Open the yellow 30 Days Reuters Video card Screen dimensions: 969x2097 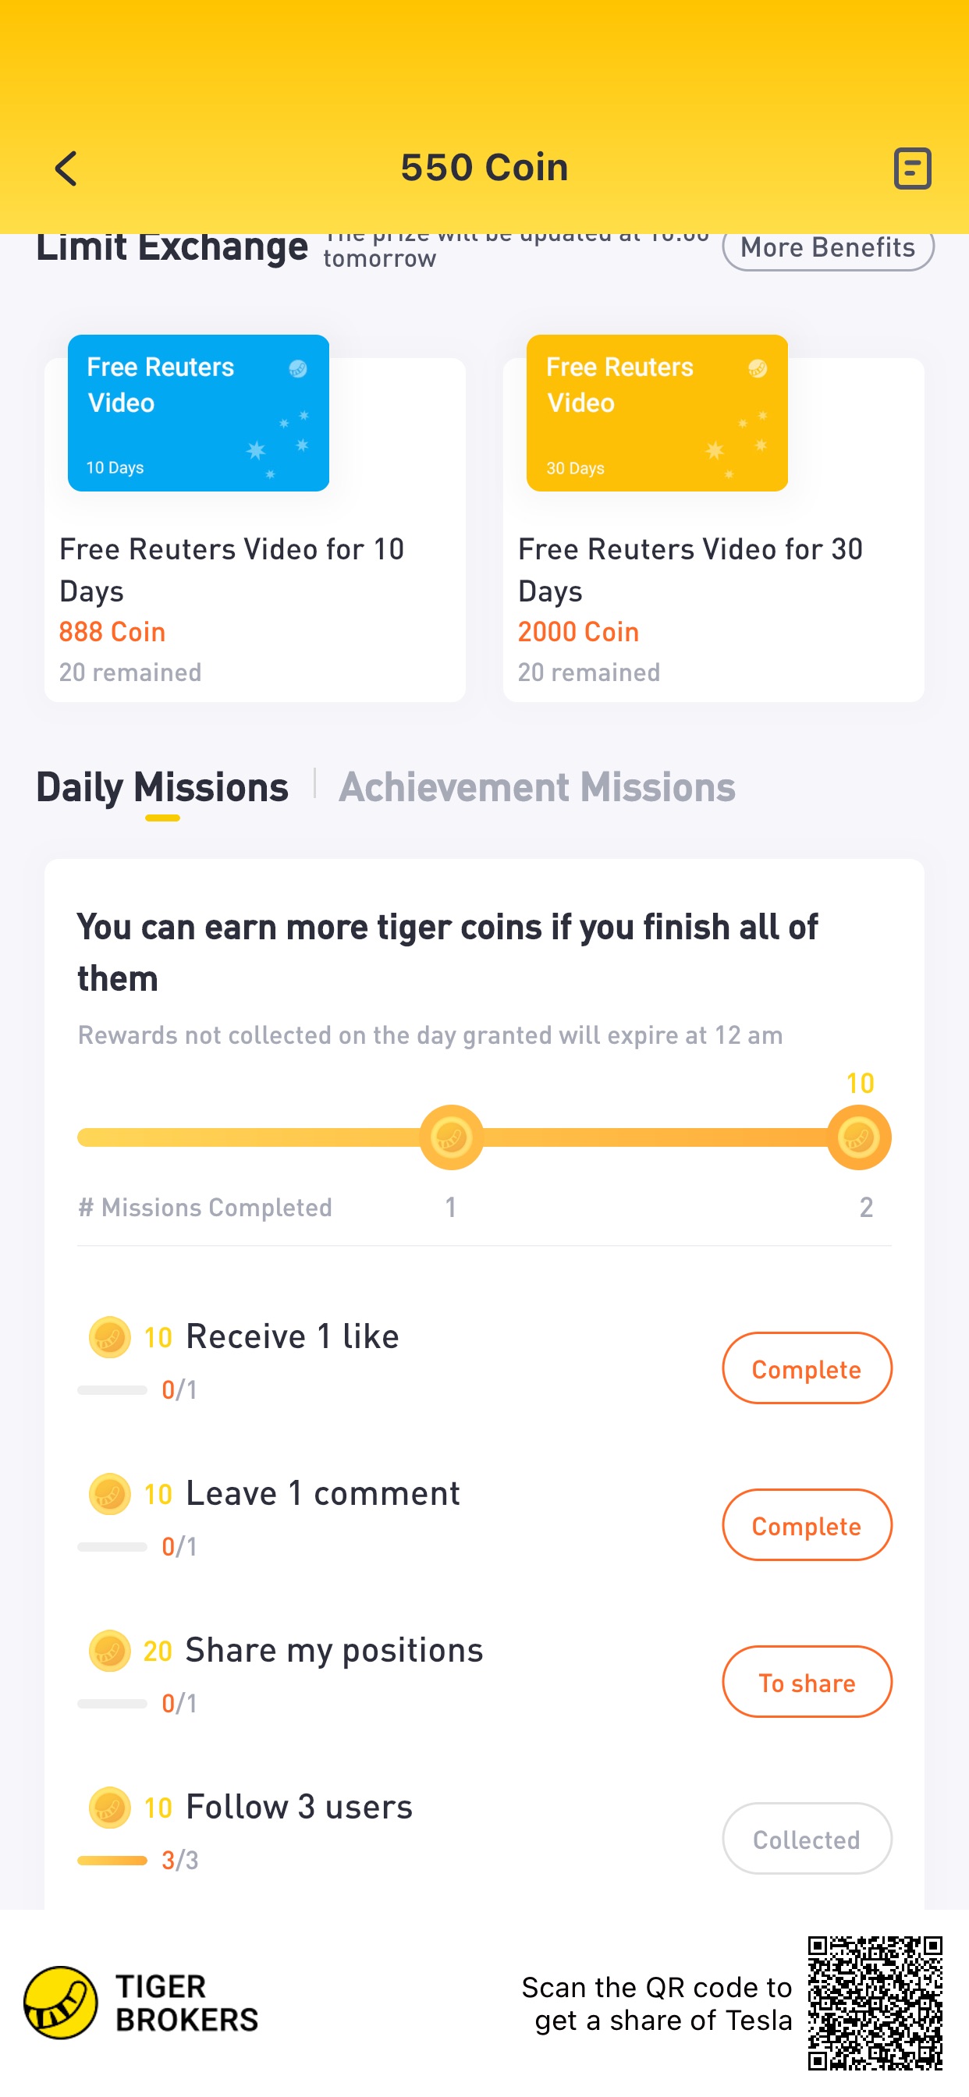pyautogui.click(x=656, y=413)
